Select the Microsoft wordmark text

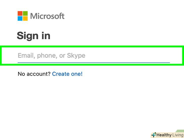click(47, 16)
